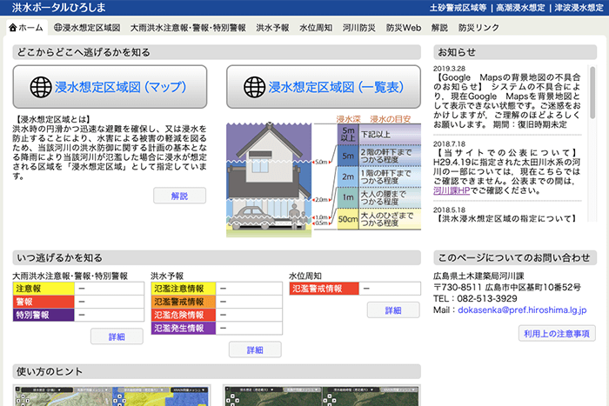Click the red 氾濫危険情報 color label
This screenshot has width=609, height=406.
pyautogui.click(x=183, y=315)
